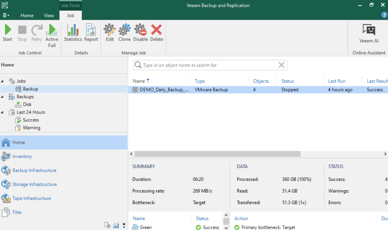Open the main hamburger menu dropdown
The width and height of the screenshot is (388, 230).
coord(6,15)
